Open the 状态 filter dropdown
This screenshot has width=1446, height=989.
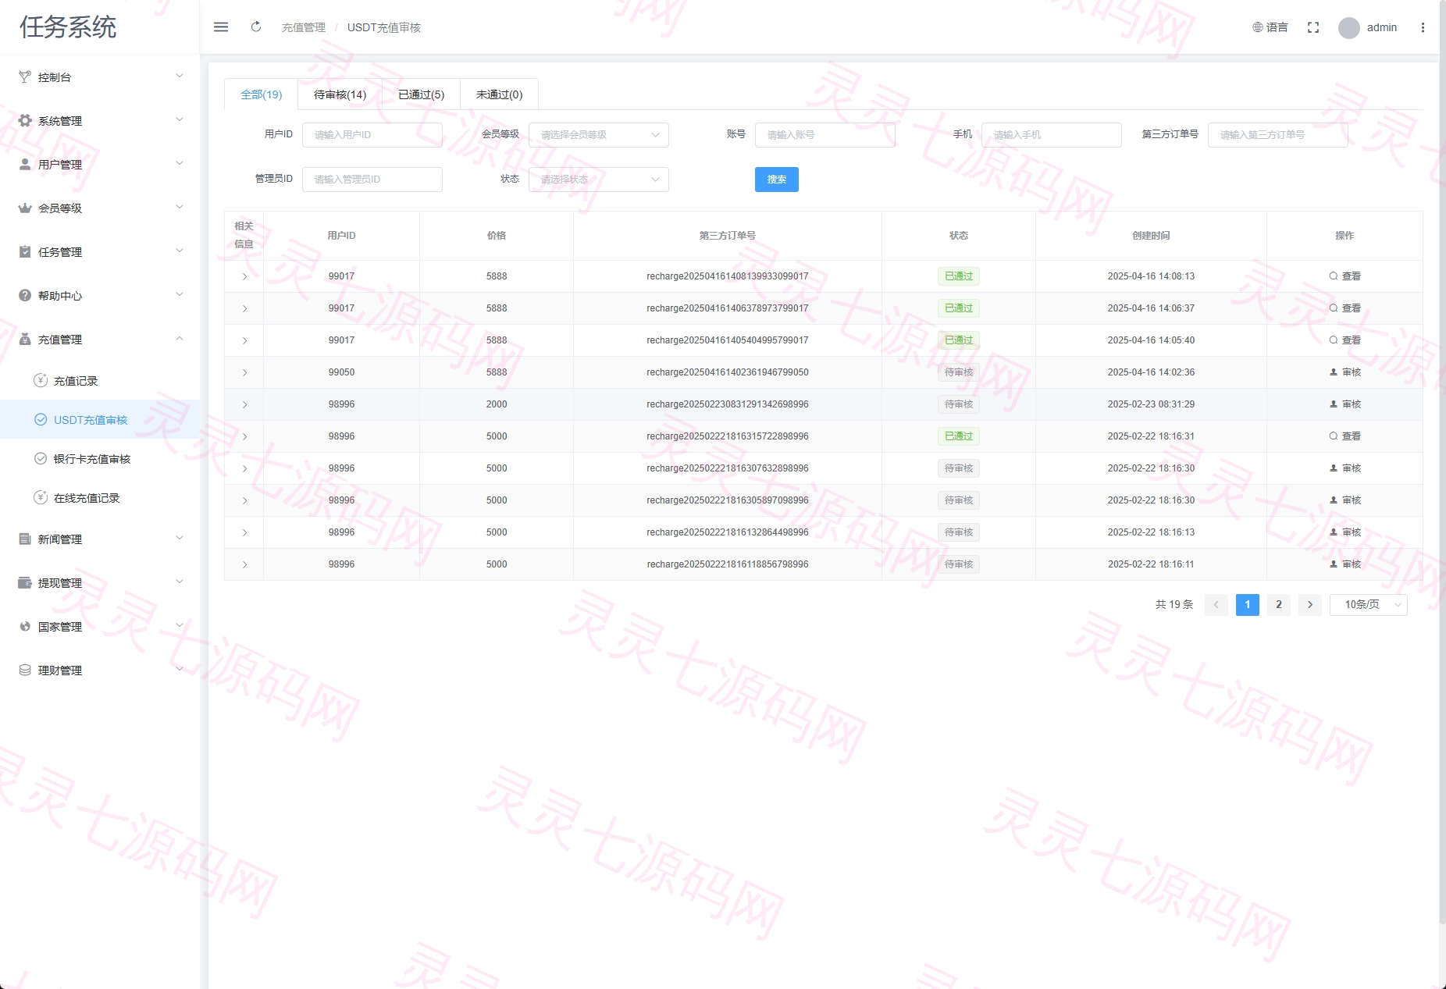coord(599,180)
